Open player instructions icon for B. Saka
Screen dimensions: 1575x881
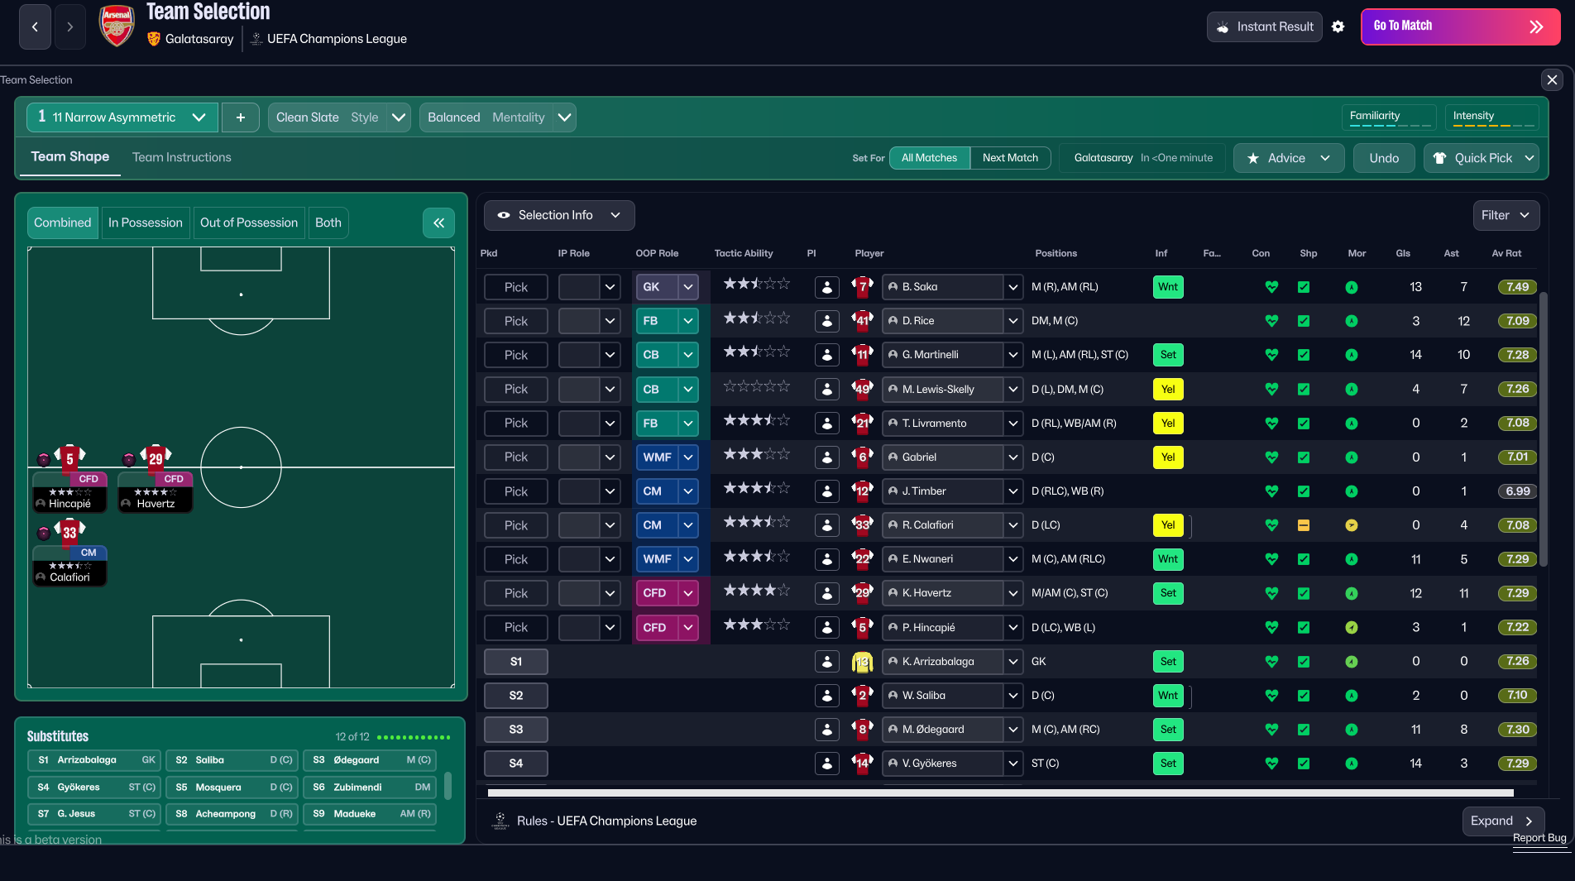click(x=826, y=287)
